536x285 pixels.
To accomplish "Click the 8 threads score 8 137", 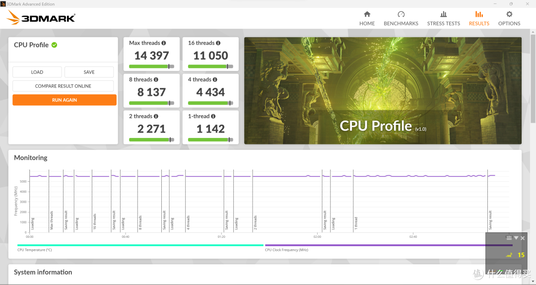I will pos(151,92).
